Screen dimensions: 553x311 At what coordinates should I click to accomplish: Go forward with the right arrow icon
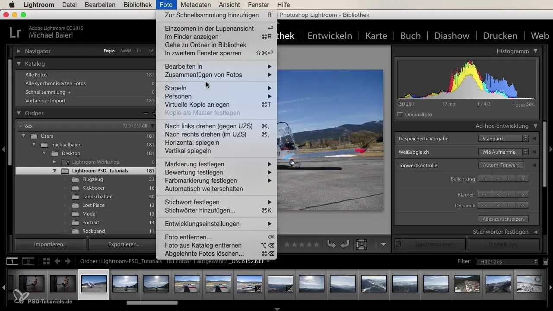pos(69,261)
